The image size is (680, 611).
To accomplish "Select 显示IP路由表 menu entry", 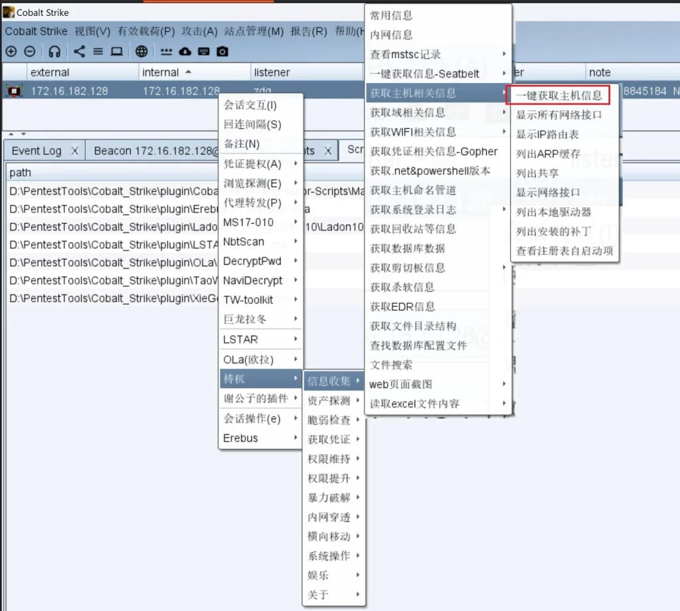I will (x=565, y=134).
